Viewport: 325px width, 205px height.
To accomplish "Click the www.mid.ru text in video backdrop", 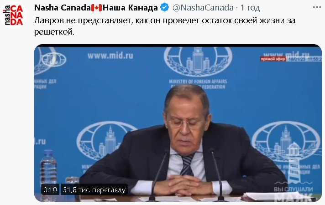I will click(x=110, y=56).
